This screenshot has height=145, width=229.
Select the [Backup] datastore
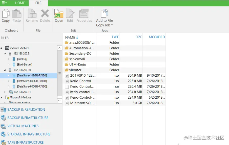pyautogui.click(x=22, y=59)
